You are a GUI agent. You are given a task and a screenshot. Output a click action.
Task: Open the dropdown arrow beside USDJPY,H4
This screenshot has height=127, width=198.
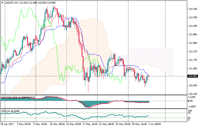2,3
